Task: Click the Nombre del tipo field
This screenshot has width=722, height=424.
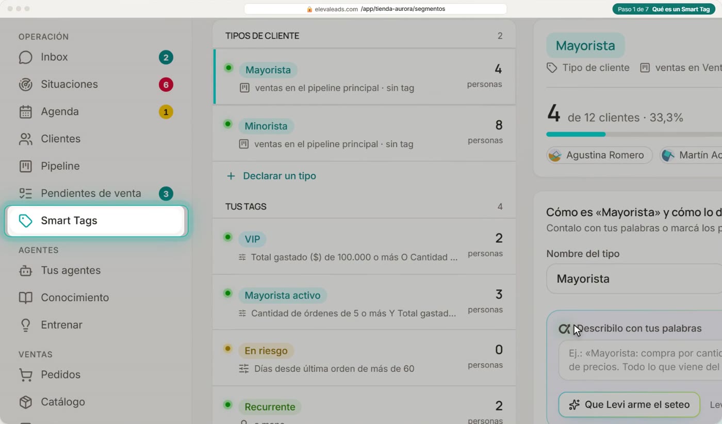Action: 634,279
